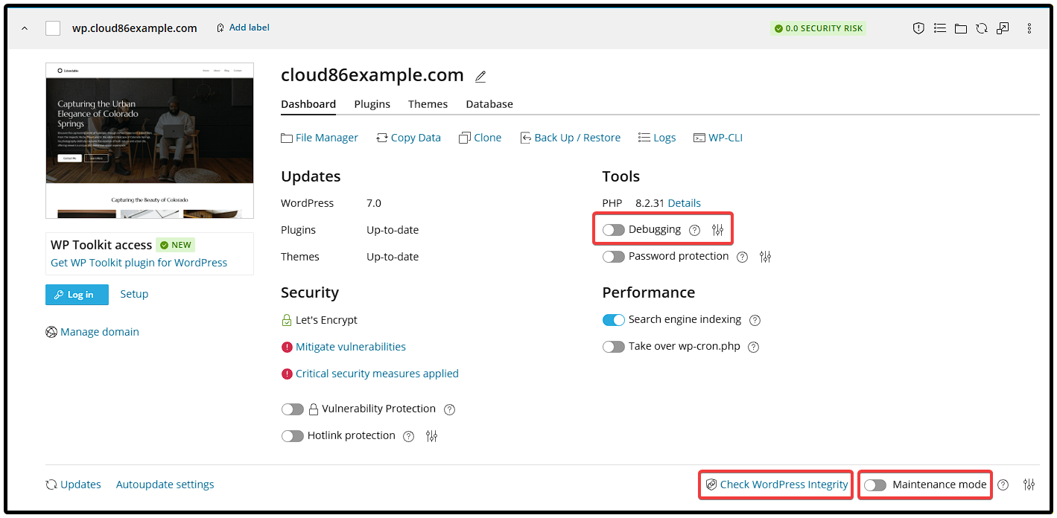Open the three-dot more actions menu
Image resolution: width=1057 pixels, height=518 pixels.
1029,28
